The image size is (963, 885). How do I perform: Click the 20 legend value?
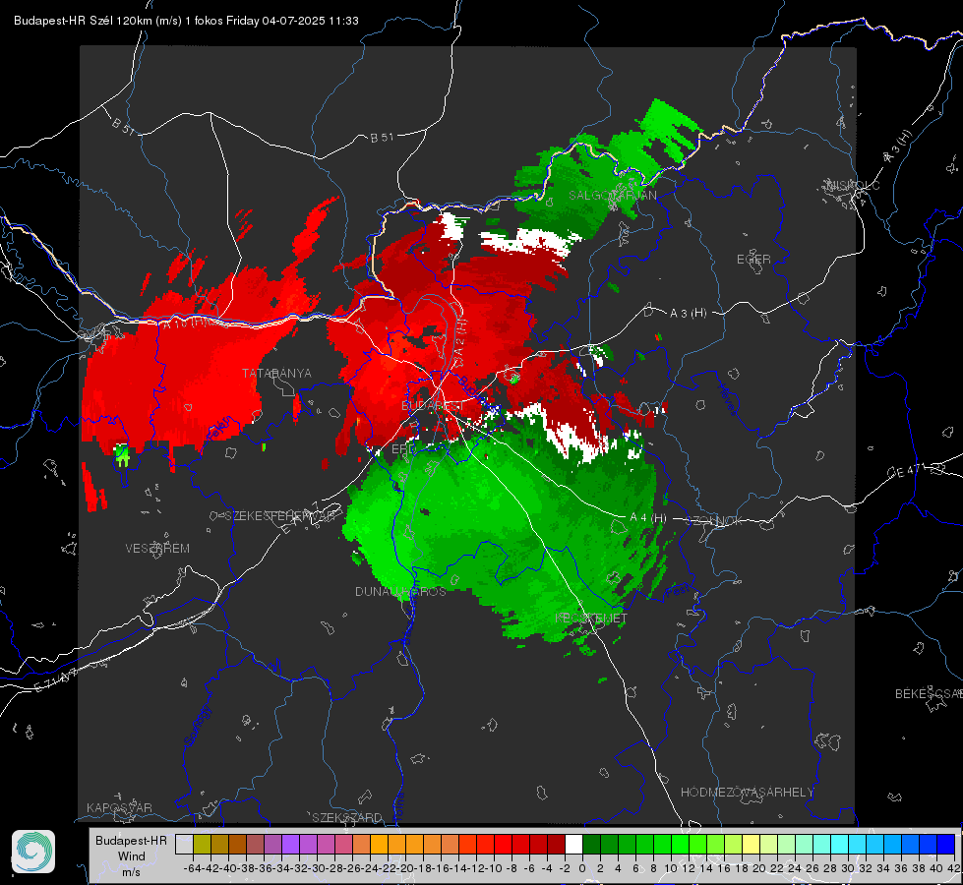point(759,868)
